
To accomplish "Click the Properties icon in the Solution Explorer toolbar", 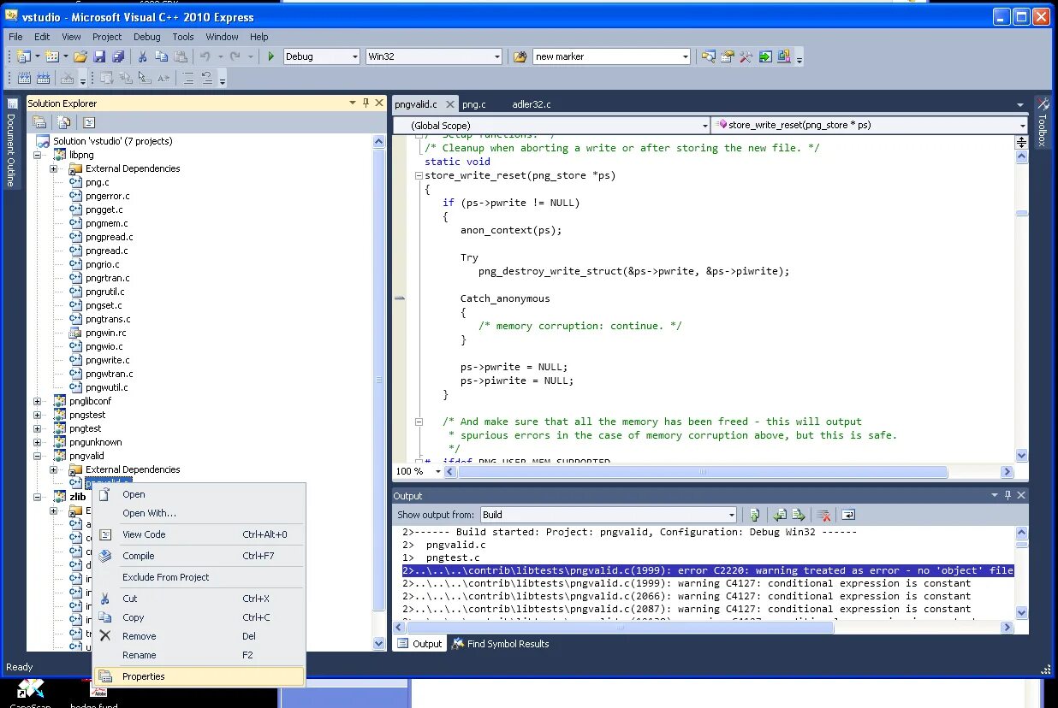I will point(39,122).
